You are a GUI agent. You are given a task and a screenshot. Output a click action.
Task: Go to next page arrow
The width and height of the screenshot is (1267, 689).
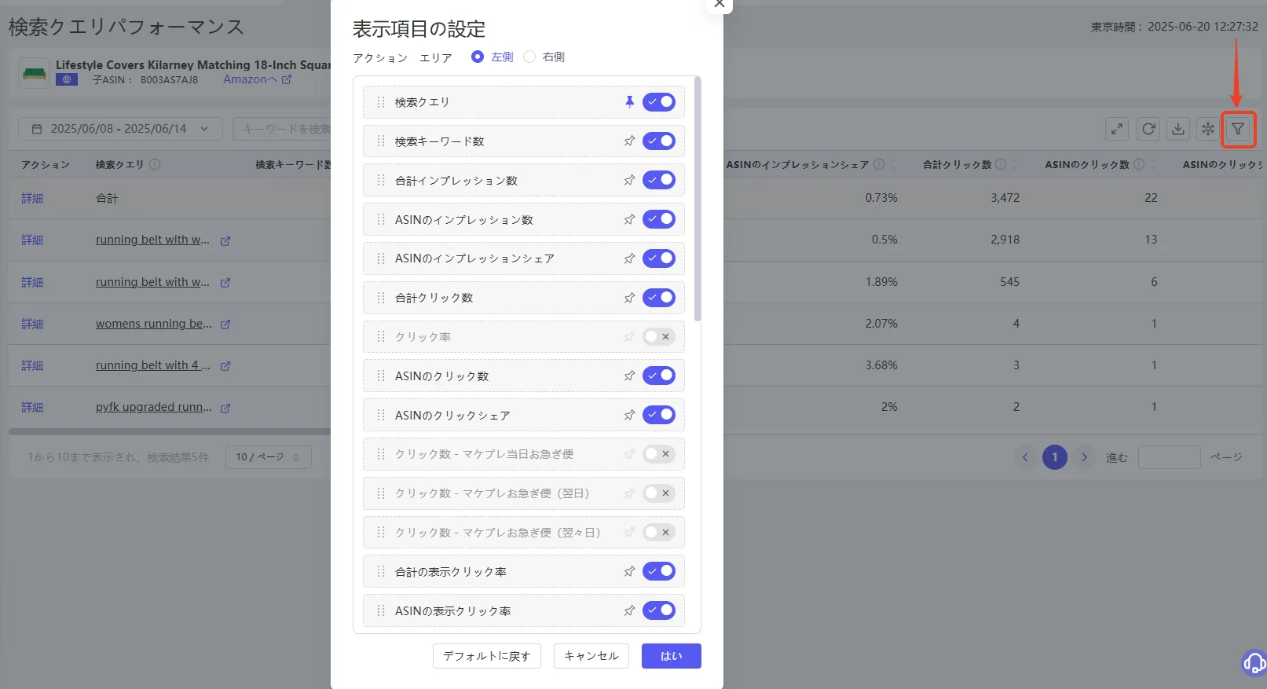[x=1085, y=457]
